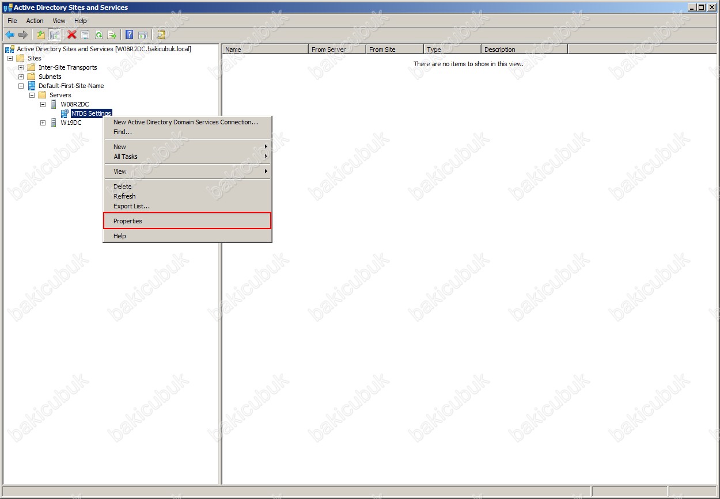Screen dimensions: 720x499
Task: Open the View submenu in context menu
Action: click(x=187, y=172)
